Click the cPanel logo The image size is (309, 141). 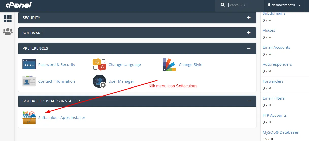tap(19, 5)
